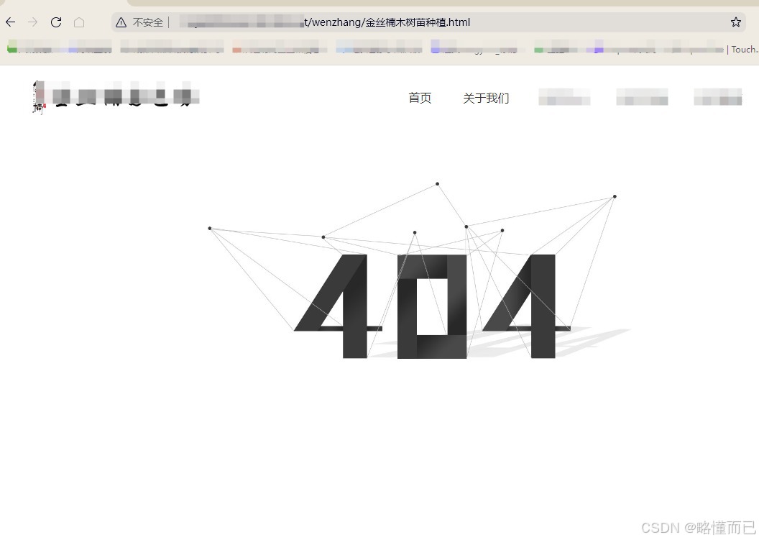This screenshot has height=540, width=759.
Task: Reload the page with the refresh icon
Action: click(56, 22)
